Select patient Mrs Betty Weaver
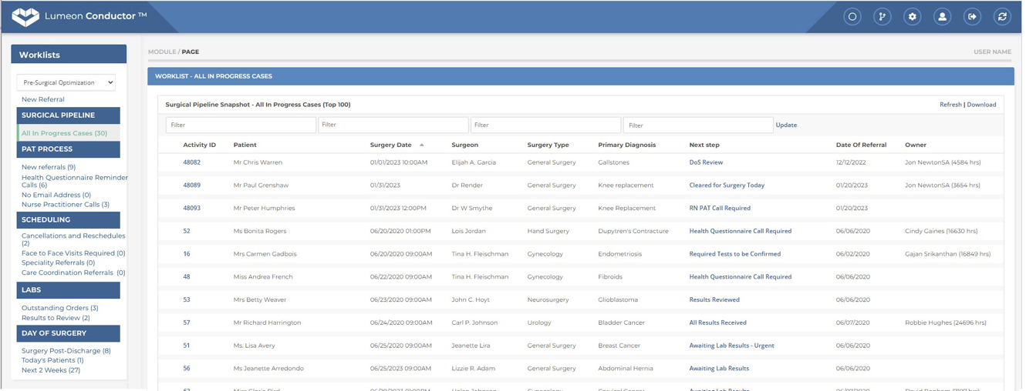1026x391 pixels. [x=261, y=300]
